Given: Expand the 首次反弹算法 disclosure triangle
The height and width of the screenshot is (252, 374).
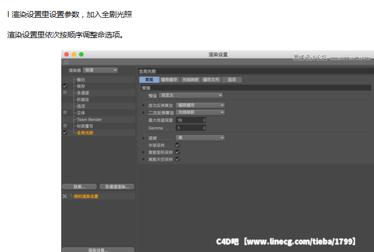Looking at the screenshot, I should pos(143,105).
